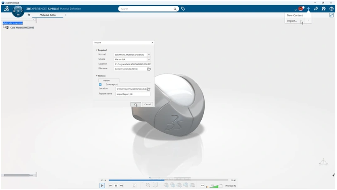Screen dimensions: 337x190
Task: Click the horizontal scrollbar under tree panel
Action: [17, 175]
